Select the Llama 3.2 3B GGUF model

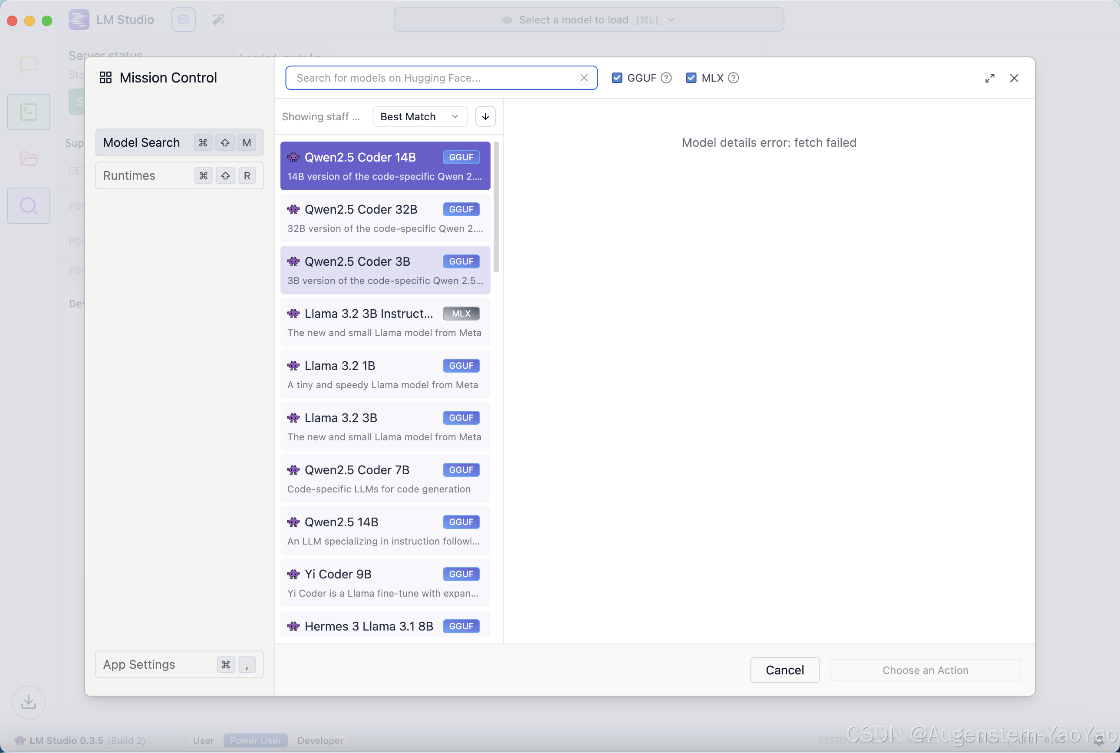385,426
